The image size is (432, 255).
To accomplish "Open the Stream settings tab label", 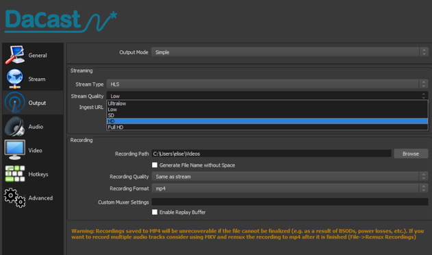I will point(37,79).
